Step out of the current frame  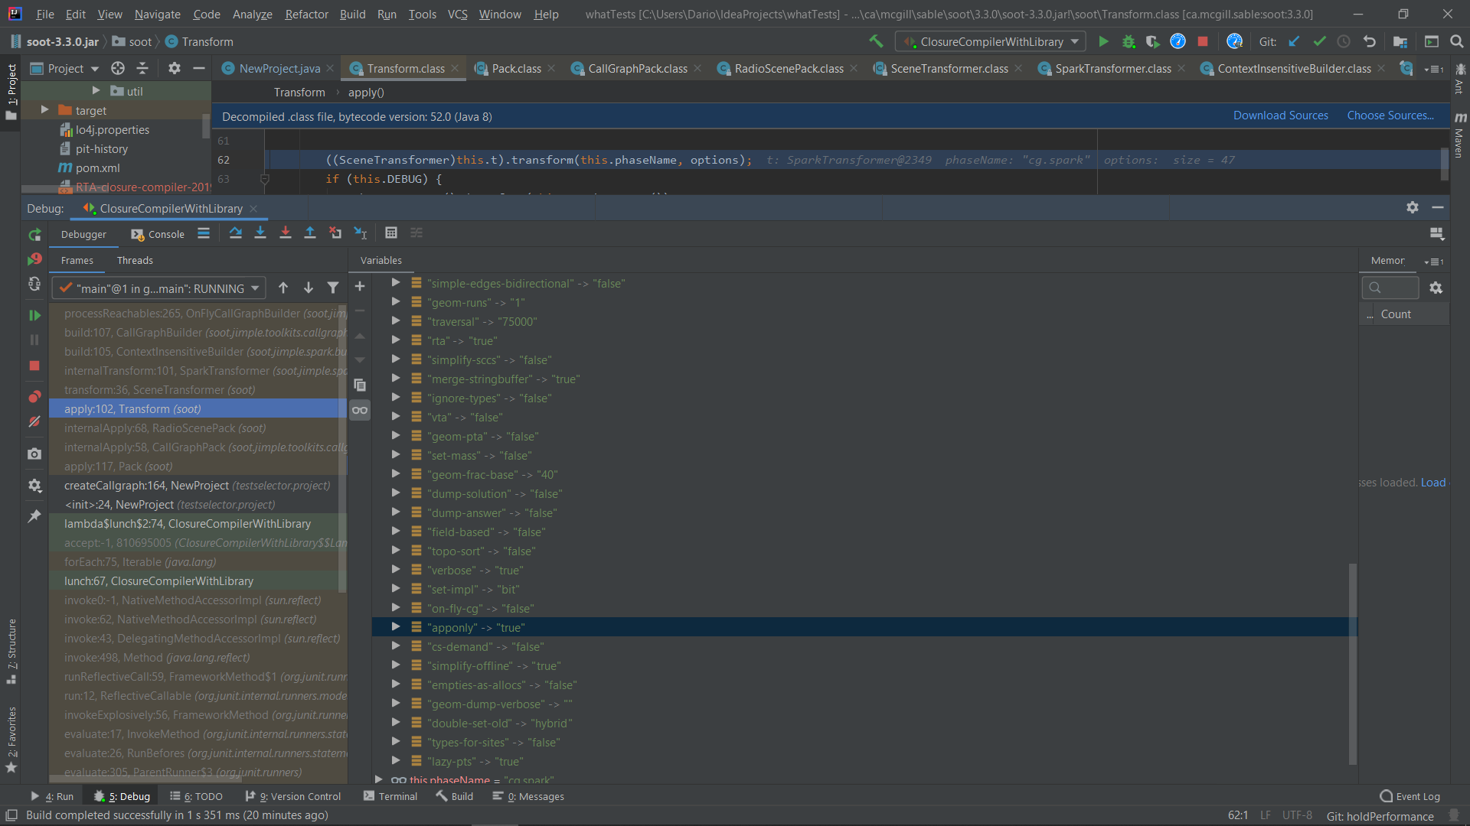[x=310, y=233]
